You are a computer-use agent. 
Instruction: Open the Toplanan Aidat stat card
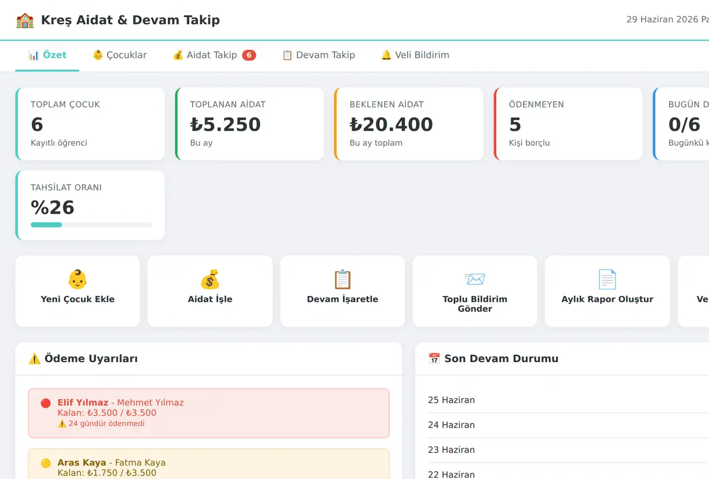(249, 124)
